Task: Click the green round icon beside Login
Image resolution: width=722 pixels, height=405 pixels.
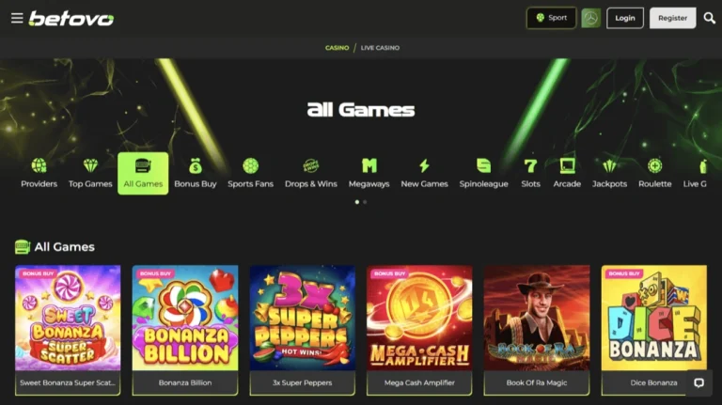Action: pos(590,18)
